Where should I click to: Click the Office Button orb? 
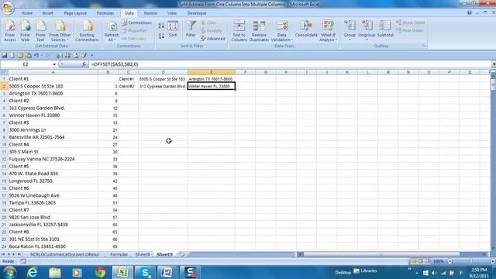8,8
